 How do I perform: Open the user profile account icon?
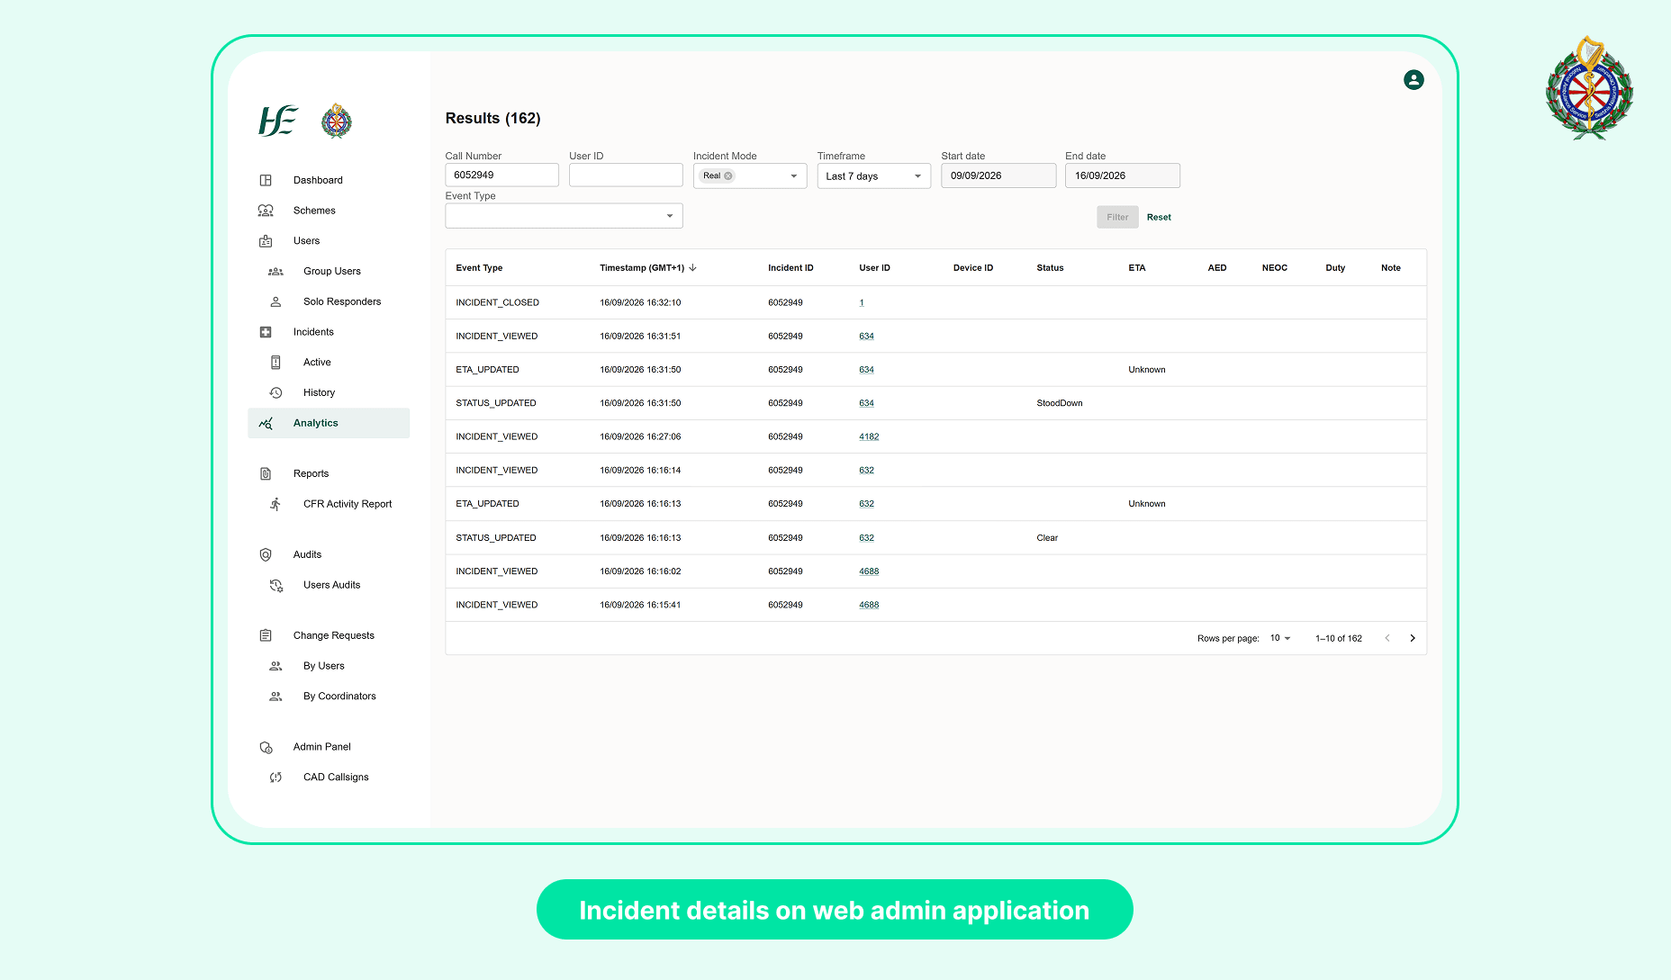tap(1414, 80)
